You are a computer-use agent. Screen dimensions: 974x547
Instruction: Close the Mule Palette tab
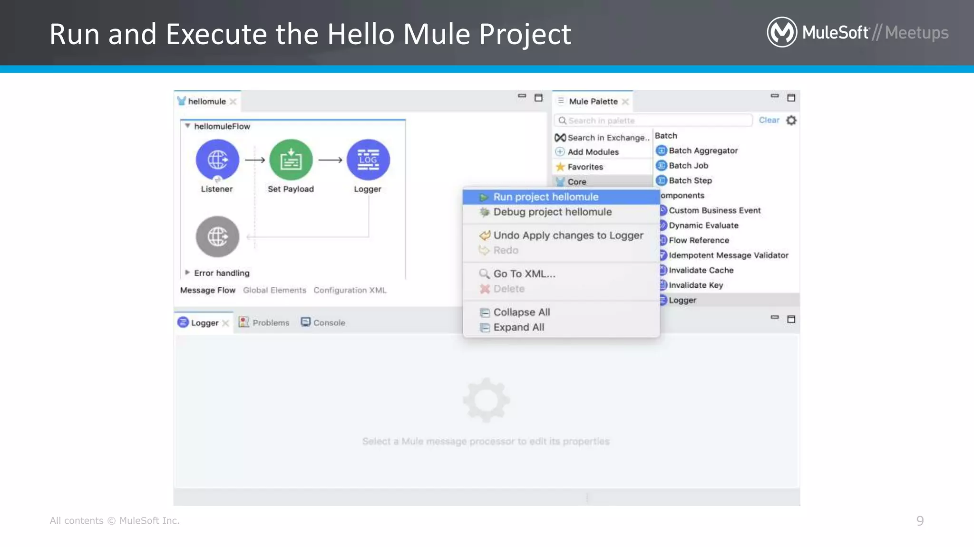(x=625, y=102)
